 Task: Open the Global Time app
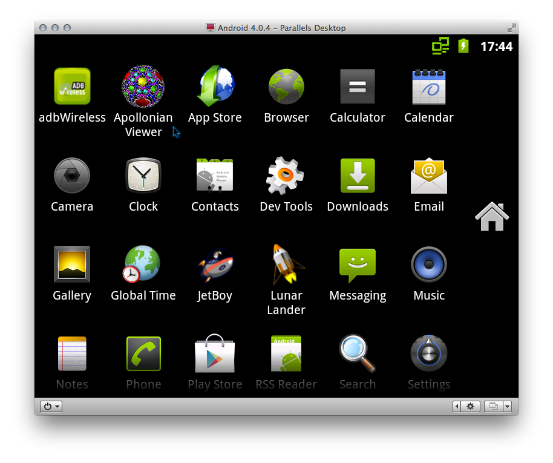pos(143,264)
